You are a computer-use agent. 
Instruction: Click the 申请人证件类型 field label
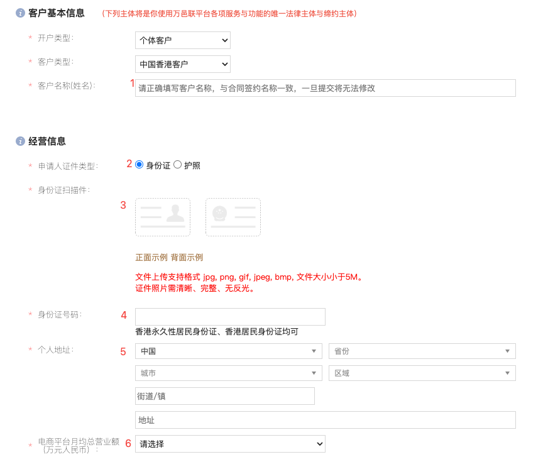(x=68, y=167)
